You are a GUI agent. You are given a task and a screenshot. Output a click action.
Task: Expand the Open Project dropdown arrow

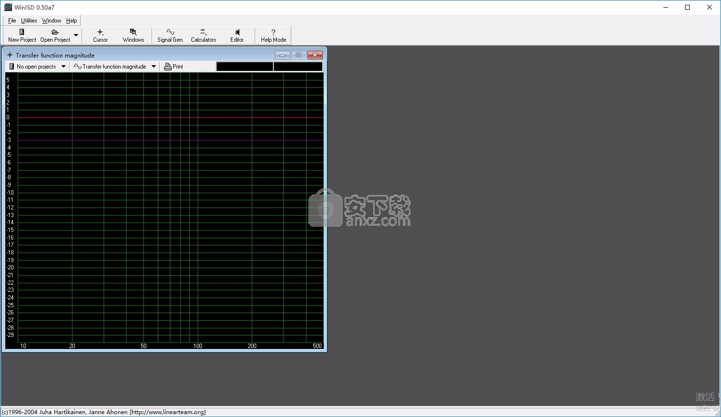point(76,35)
